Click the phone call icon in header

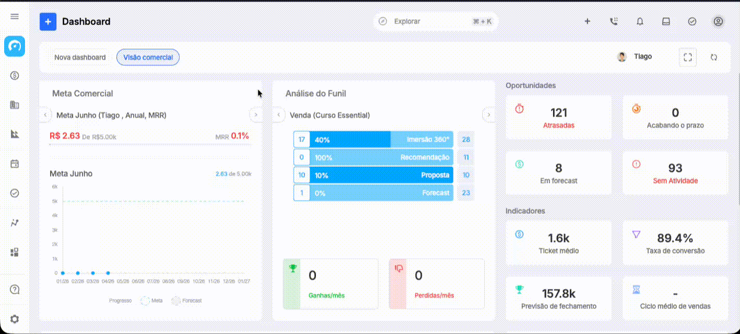(x=614, y=21)
